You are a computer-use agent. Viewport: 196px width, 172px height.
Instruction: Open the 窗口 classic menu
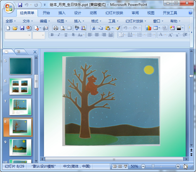click(158, 21)
